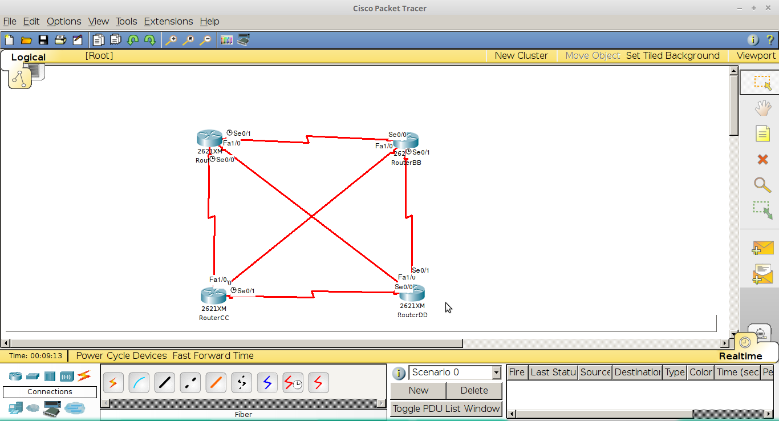
Task: Select the Custom Made Devices category
Action: (52, 408)
